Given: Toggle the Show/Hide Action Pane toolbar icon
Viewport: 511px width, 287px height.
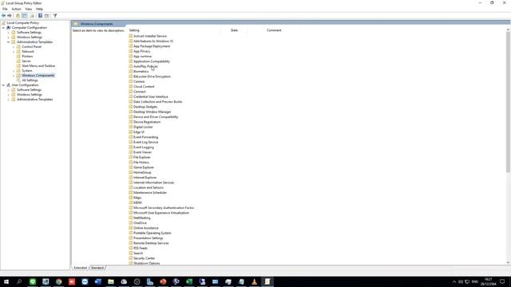Looking at the screenshot, I should [x=46, y=16].
